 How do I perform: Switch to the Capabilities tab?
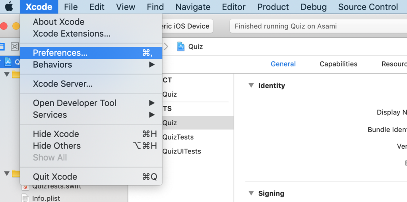(x=338, y=64)
